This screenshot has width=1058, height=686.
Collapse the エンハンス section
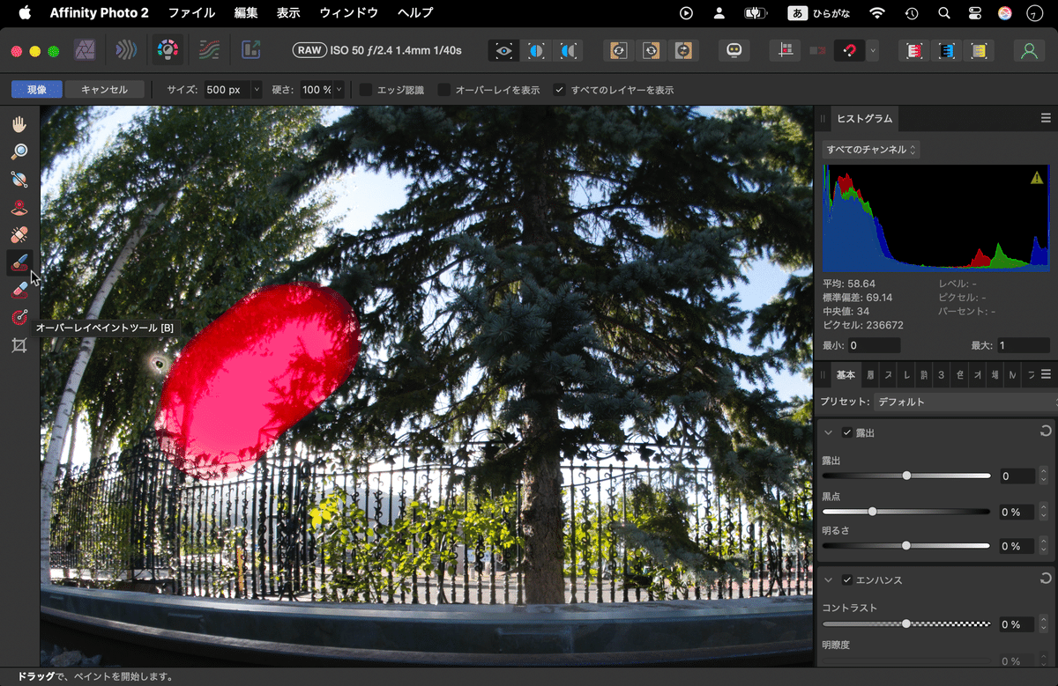tap(827, 579)
